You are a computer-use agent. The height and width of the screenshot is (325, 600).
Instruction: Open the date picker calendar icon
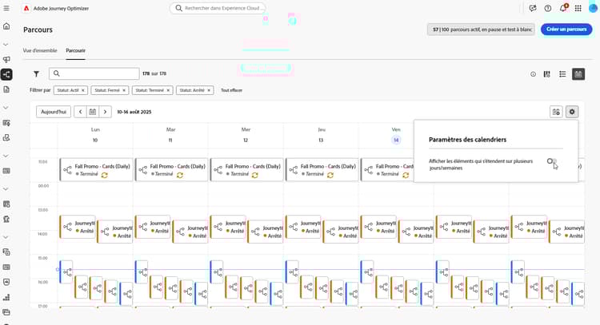point(92,112)
